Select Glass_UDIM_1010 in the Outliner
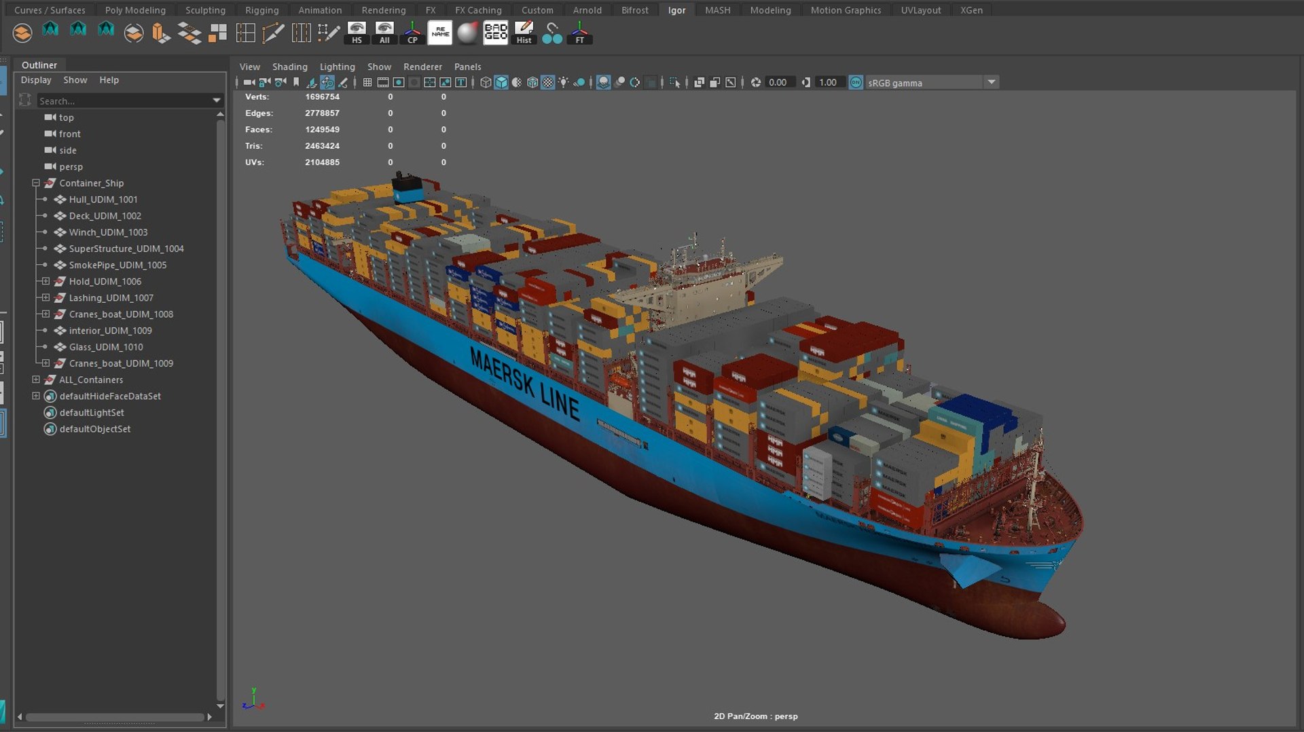This screenshot has height=732, width=1304. 105,347
